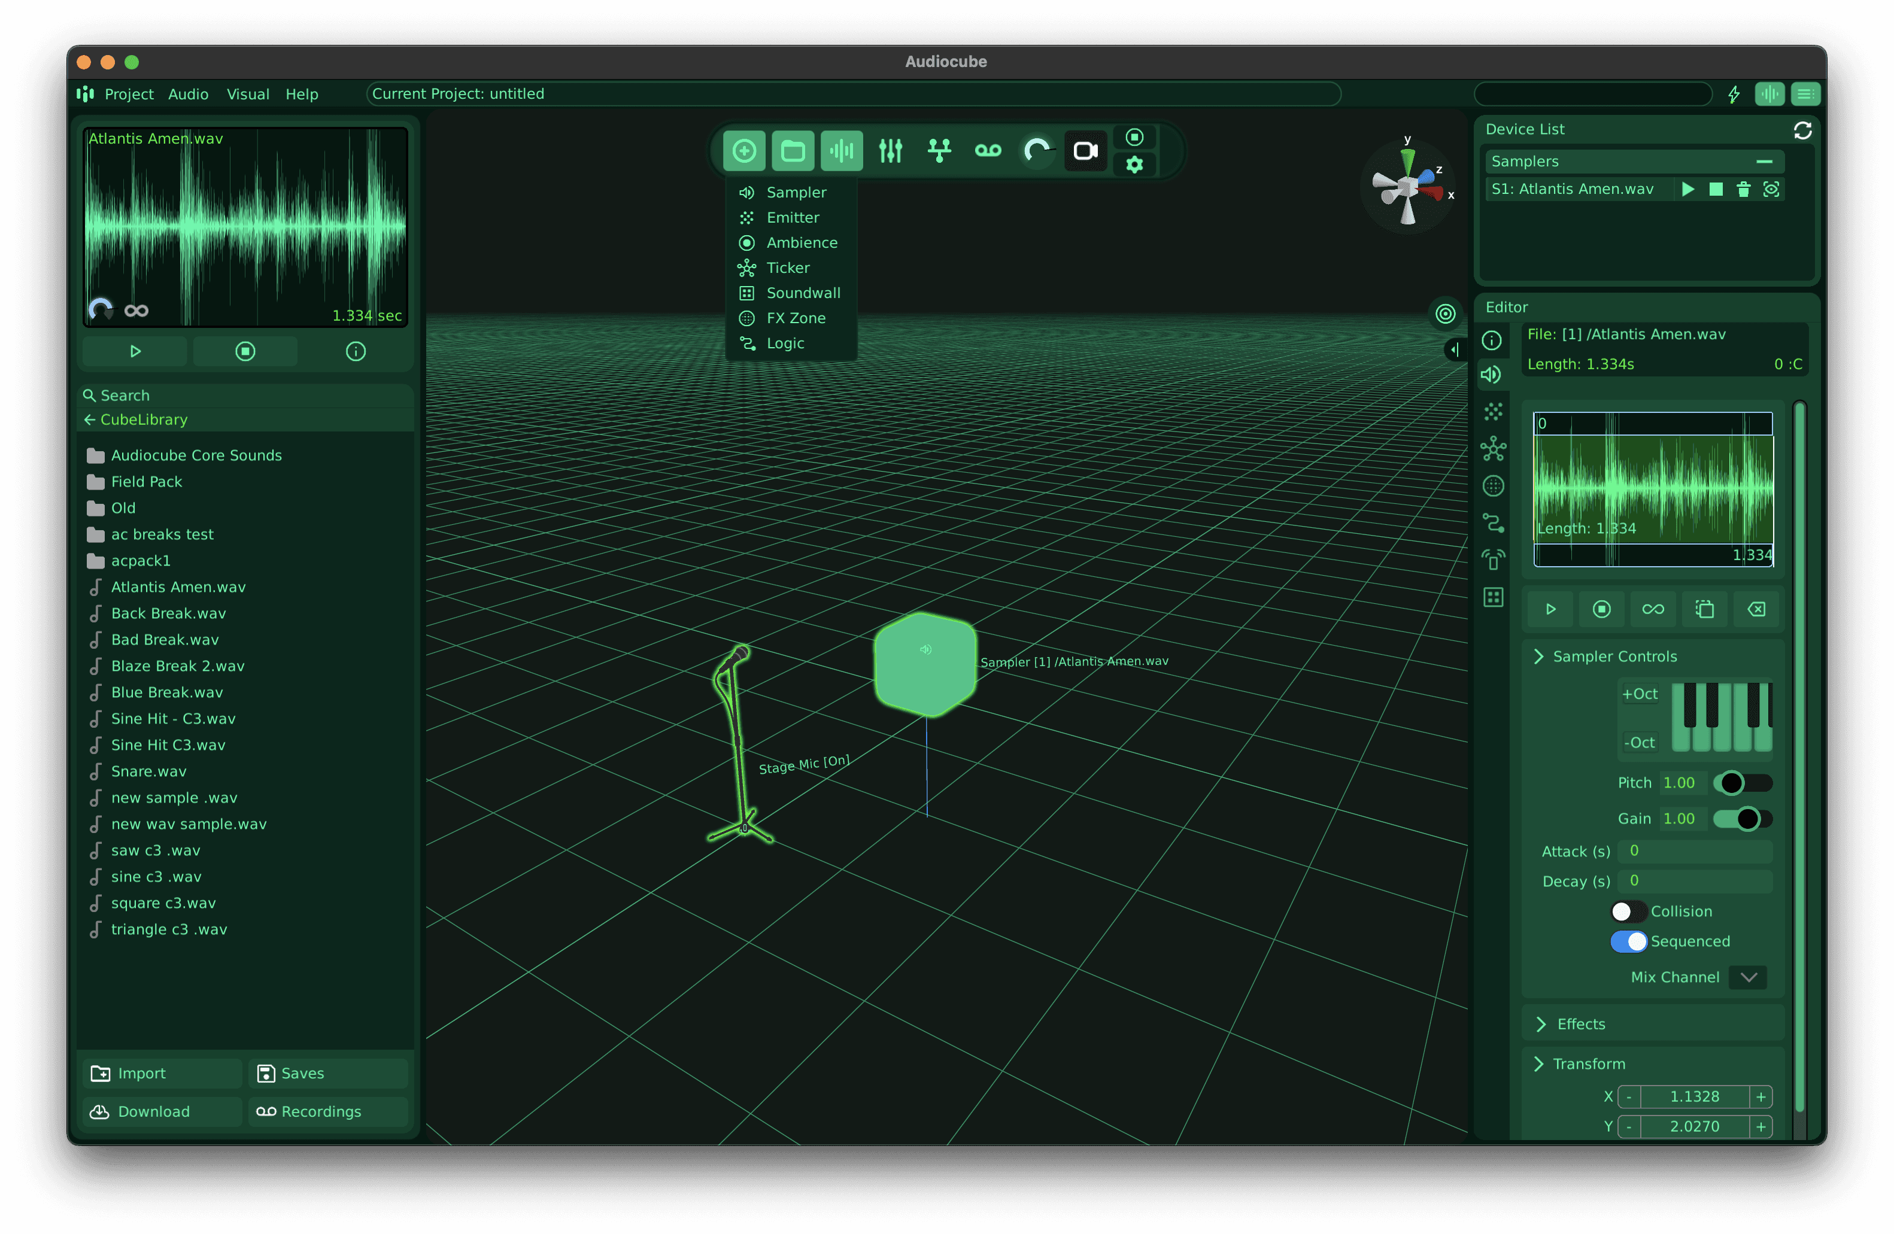Viewport: 1894px width, 1234px height.
Task: Click the target focus icon in viewport
Action: (1445, 314)
